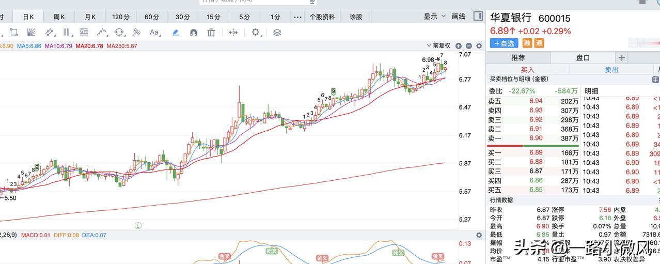Click the 行情数据 section header

coord(501,200)
